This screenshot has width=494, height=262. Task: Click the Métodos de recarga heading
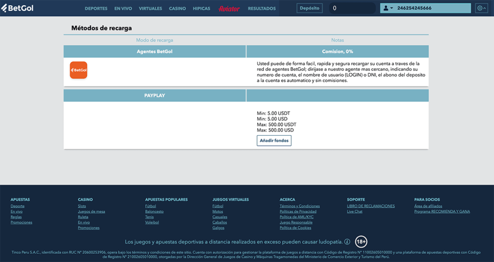click(x=101, y=28)
